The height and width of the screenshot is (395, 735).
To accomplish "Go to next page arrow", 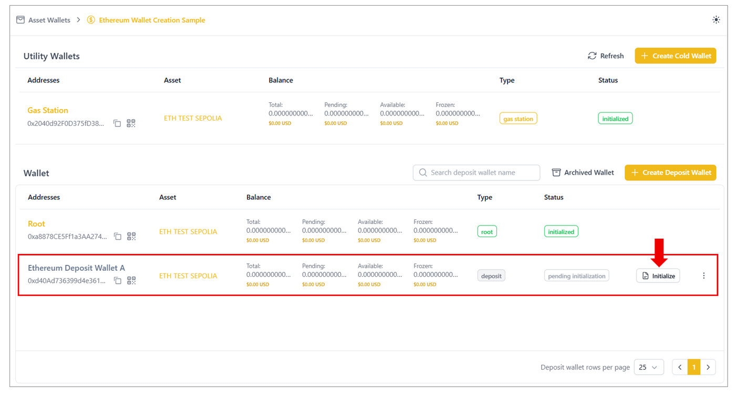I will click(708, 367).
